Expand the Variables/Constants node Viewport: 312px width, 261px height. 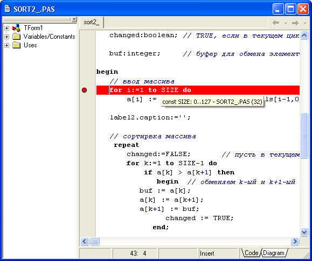click(6, 37)
